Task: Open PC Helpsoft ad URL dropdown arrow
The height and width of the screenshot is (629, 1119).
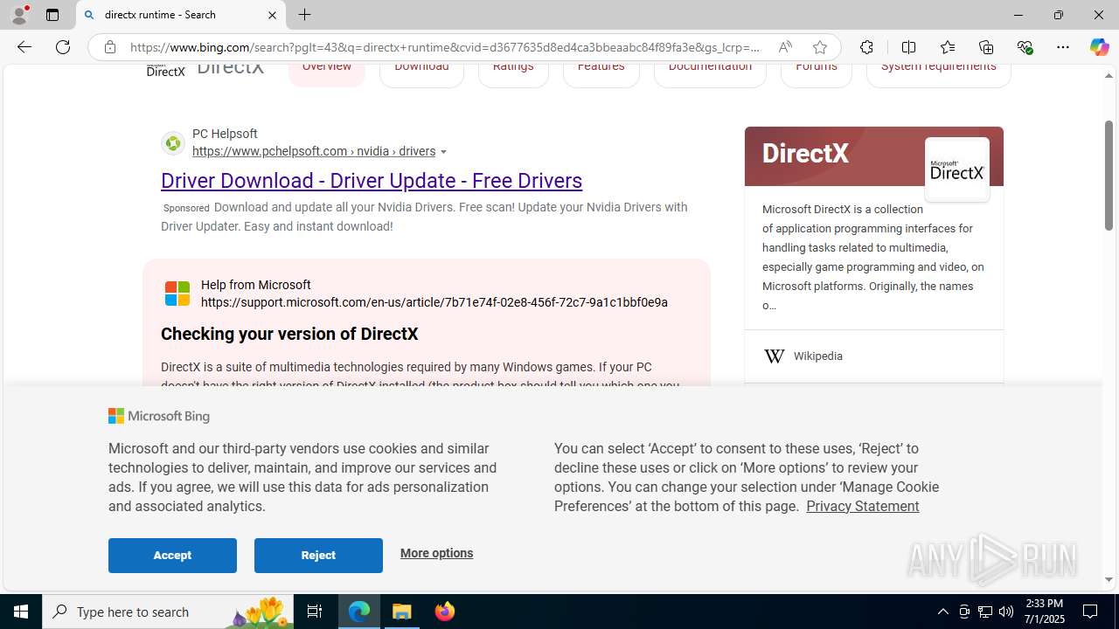Action: 444,152
